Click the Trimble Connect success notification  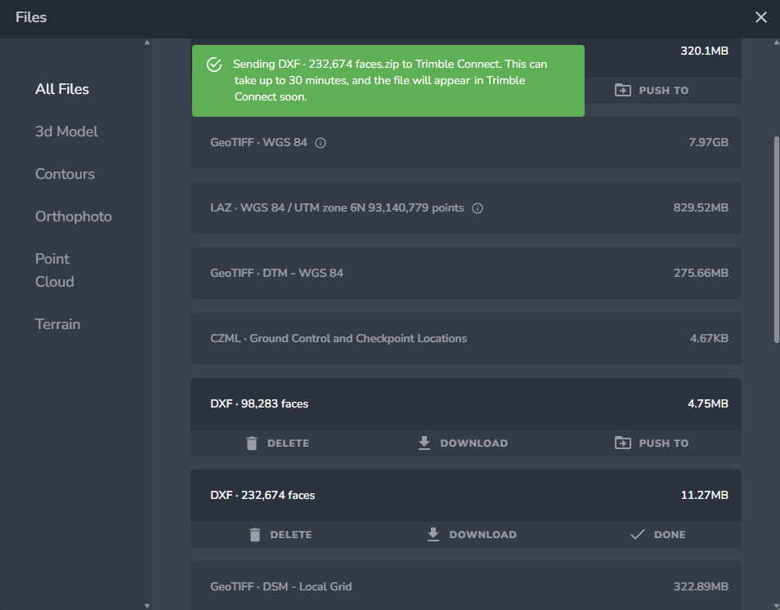tap(388, 81)
